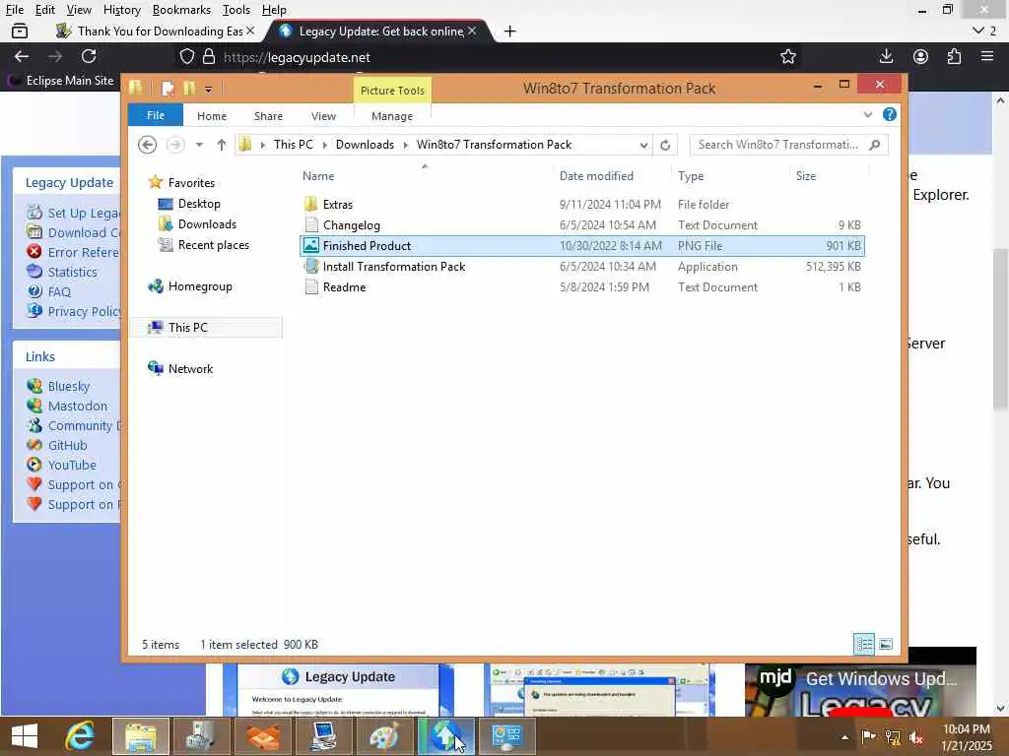Click the network tray icon
This screenshot has width=1009, height=756.
click(x=892, y=736)
